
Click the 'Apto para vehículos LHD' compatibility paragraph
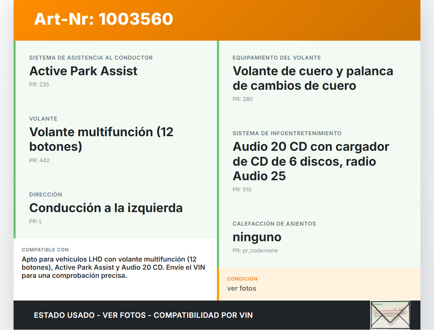coord(113,267)
